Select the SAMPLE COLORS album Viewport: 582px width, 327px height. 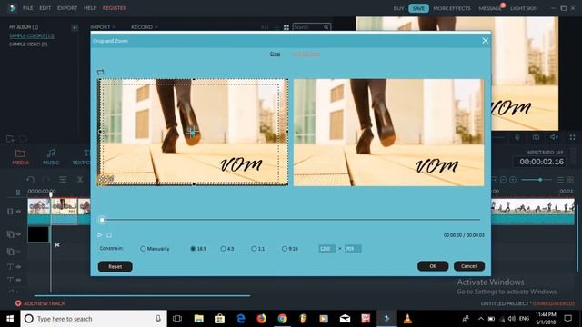pyautogui.click(x=32, y=35)
